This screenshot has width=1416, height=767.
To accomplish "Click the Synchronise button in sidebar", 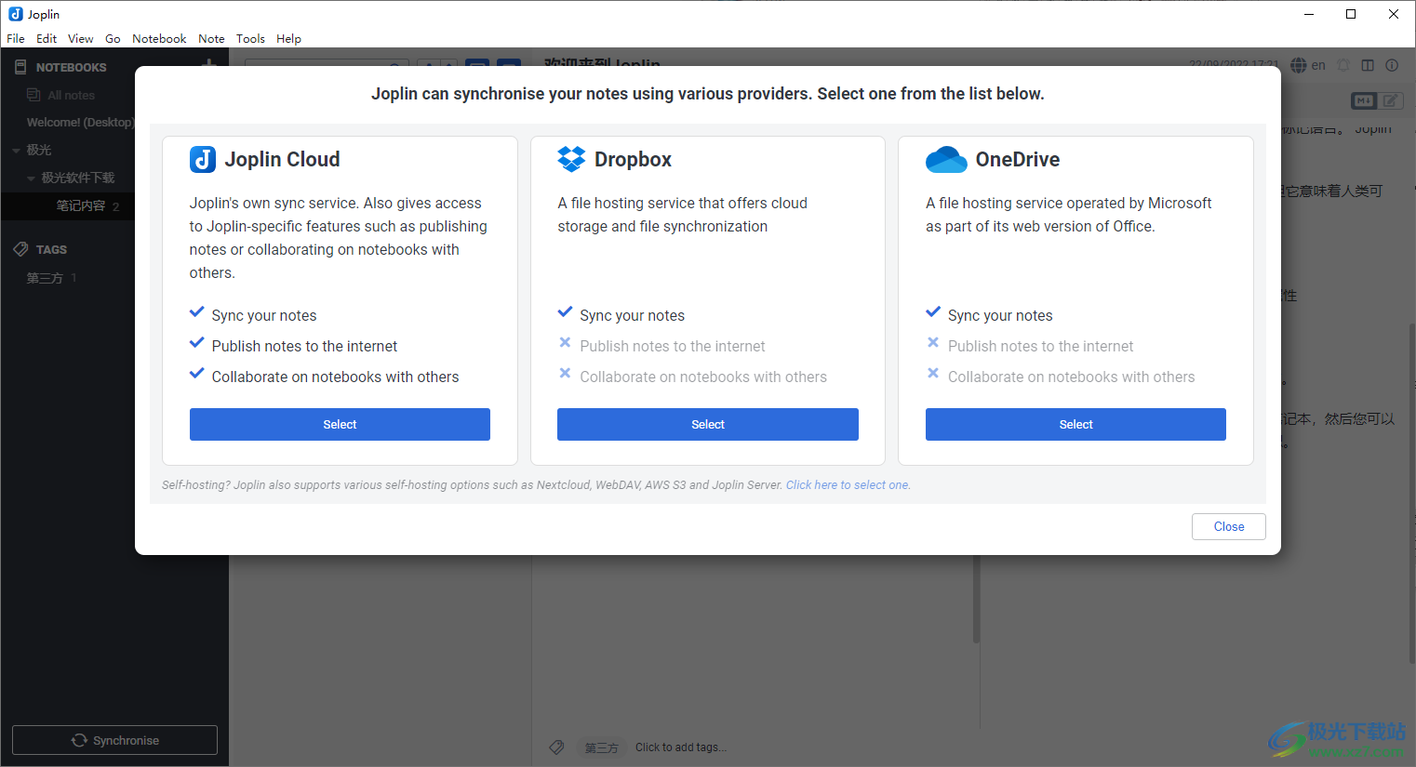I will pyautogui.click(x=114, y=740).
